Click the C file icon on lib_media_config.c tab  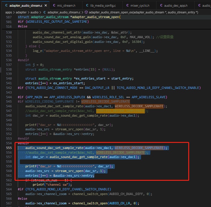(87, 5)
